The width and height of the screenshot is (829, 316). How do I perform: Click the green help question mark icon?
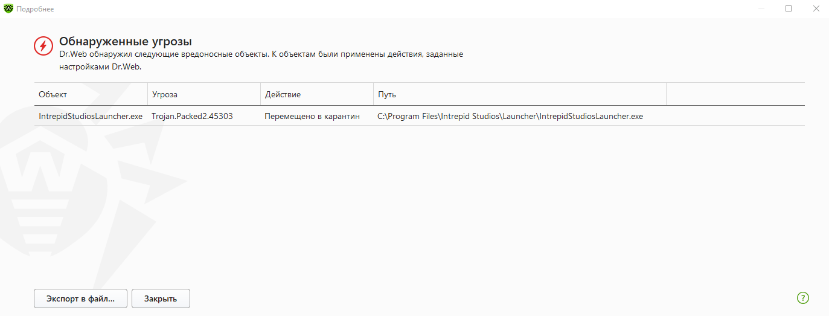pyautogui.click(x=802, y=297)
